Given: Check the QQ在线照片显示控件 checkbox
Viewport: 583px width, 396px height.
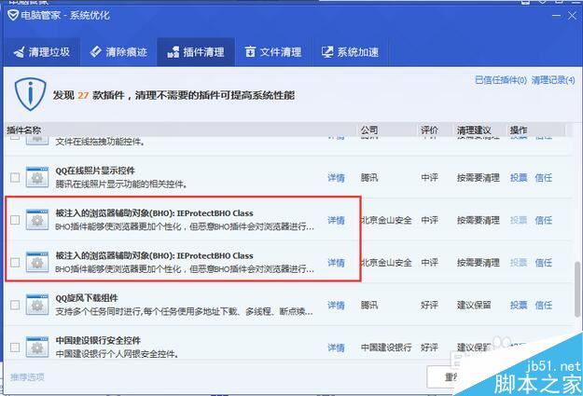Looking at the screenshot, I should 14,177.
